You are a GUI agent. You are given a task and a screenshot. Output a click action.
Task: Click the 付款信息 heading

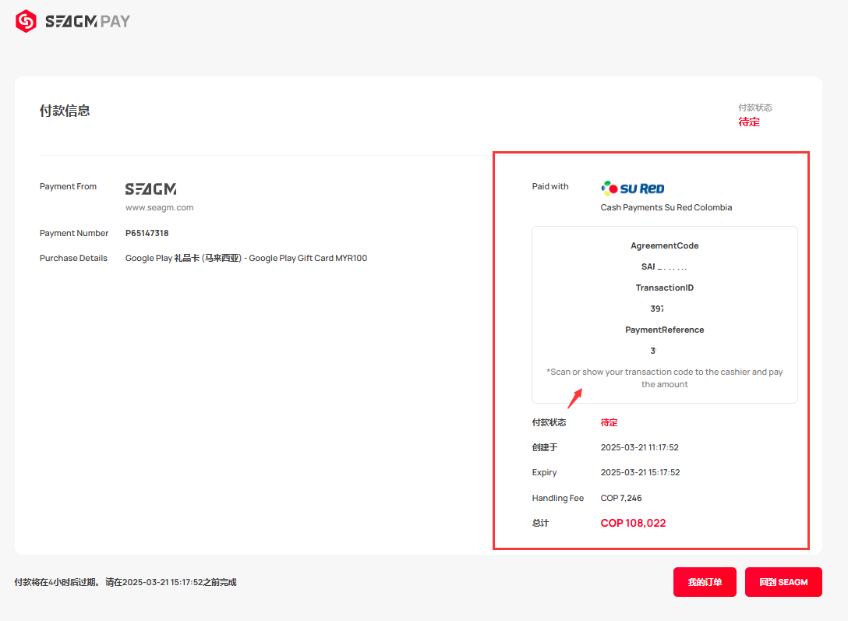[x=65, y=111]
